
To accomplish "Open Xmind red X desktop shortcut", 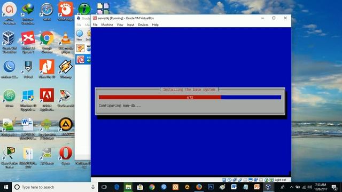I will click(28, 42).
